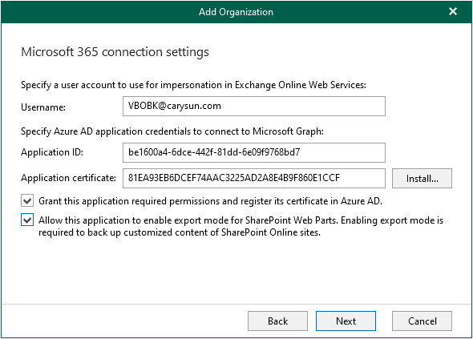Image resolution: width=473 pixels, height=339 pixels.
Task: Click the 'Add Organization' title text
Action: click(236, 12)
